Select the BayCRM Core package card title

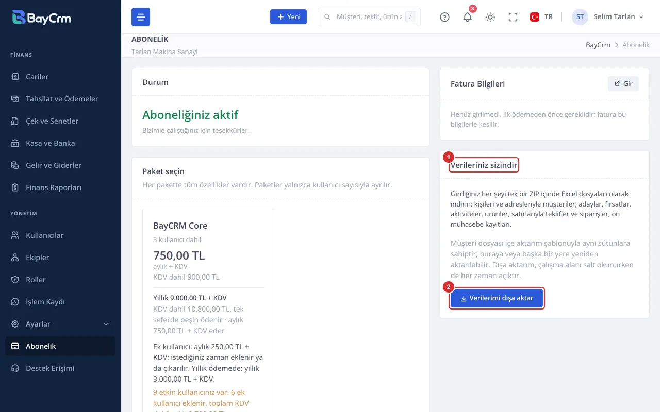[x=180, y=226]
